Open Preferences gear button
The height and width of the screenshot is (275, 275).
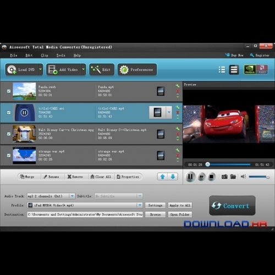click(137, 70)
